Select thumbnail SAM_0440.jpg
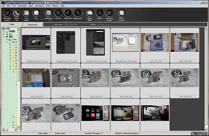This screenshot has width=209, height=136. pos(66,81)
